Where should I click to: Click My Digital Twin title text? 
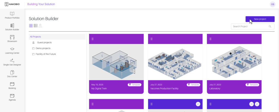click(x=99, y=88)
